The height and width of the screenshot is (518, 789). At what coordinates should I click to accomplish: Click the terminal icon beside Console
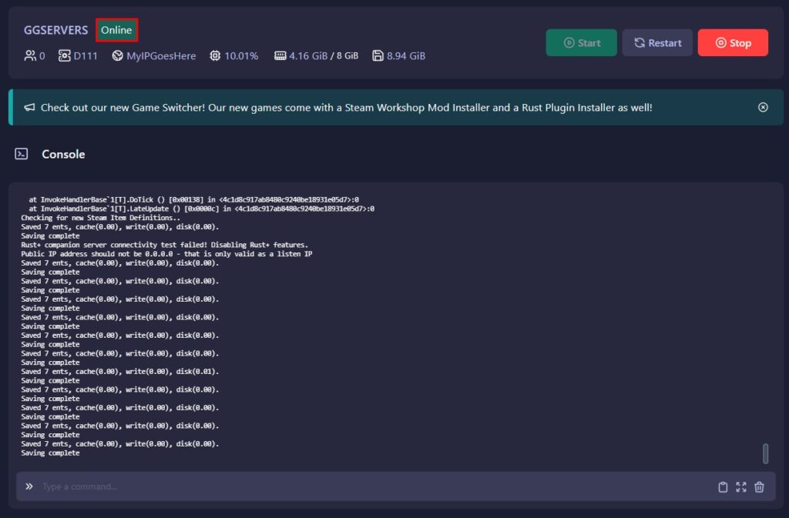coord(22,154)
